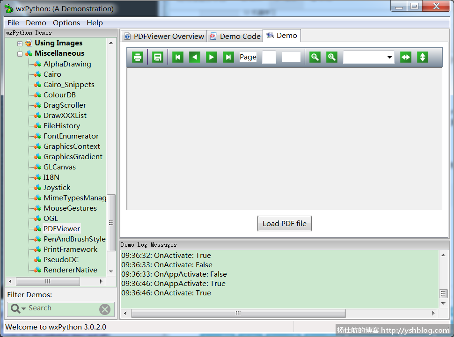Viewport: 454px width, 337px height.
Task: Click the page number input field
Action: (x=269, y=57)
